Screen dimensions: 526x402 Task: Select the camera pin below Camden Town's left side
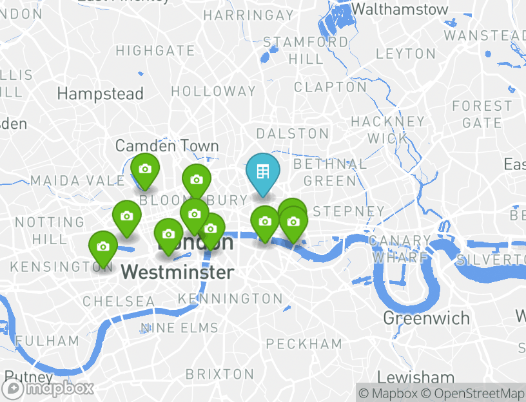point(145,169)
